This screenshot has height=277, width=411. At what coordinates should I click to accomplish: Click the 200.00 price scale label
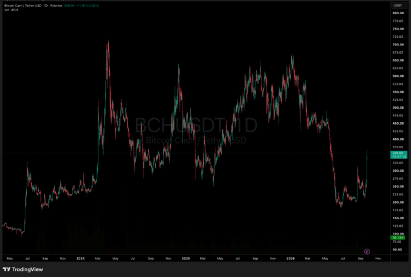pyautogui.click(x=398, y=203)
